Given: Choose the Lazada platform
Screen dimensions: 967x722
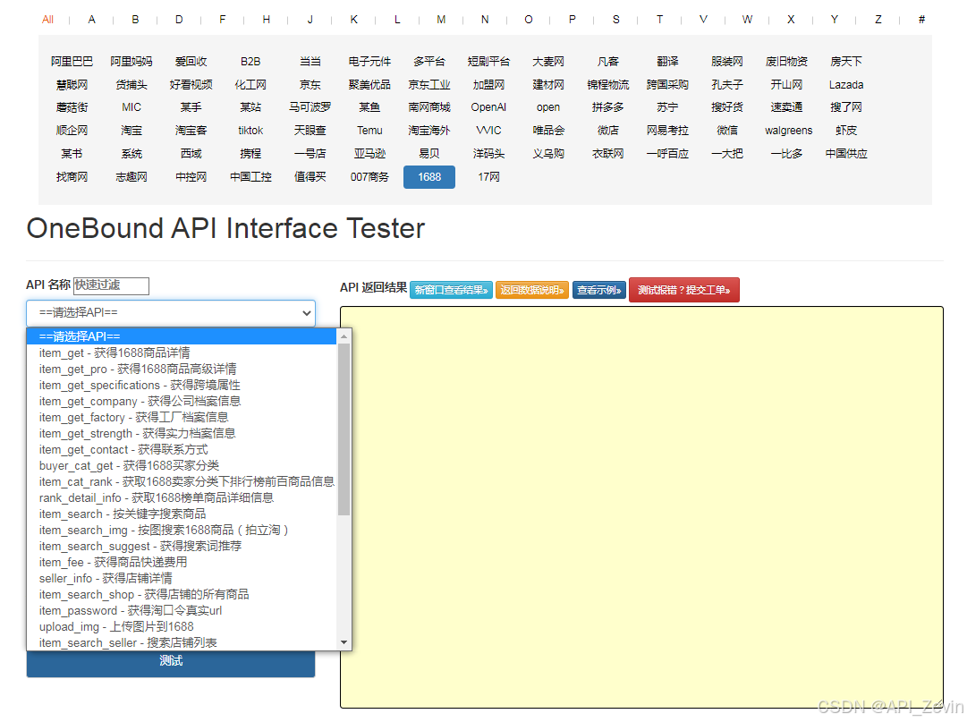Looking at the screenshot, I should click(x=845, y=84).
